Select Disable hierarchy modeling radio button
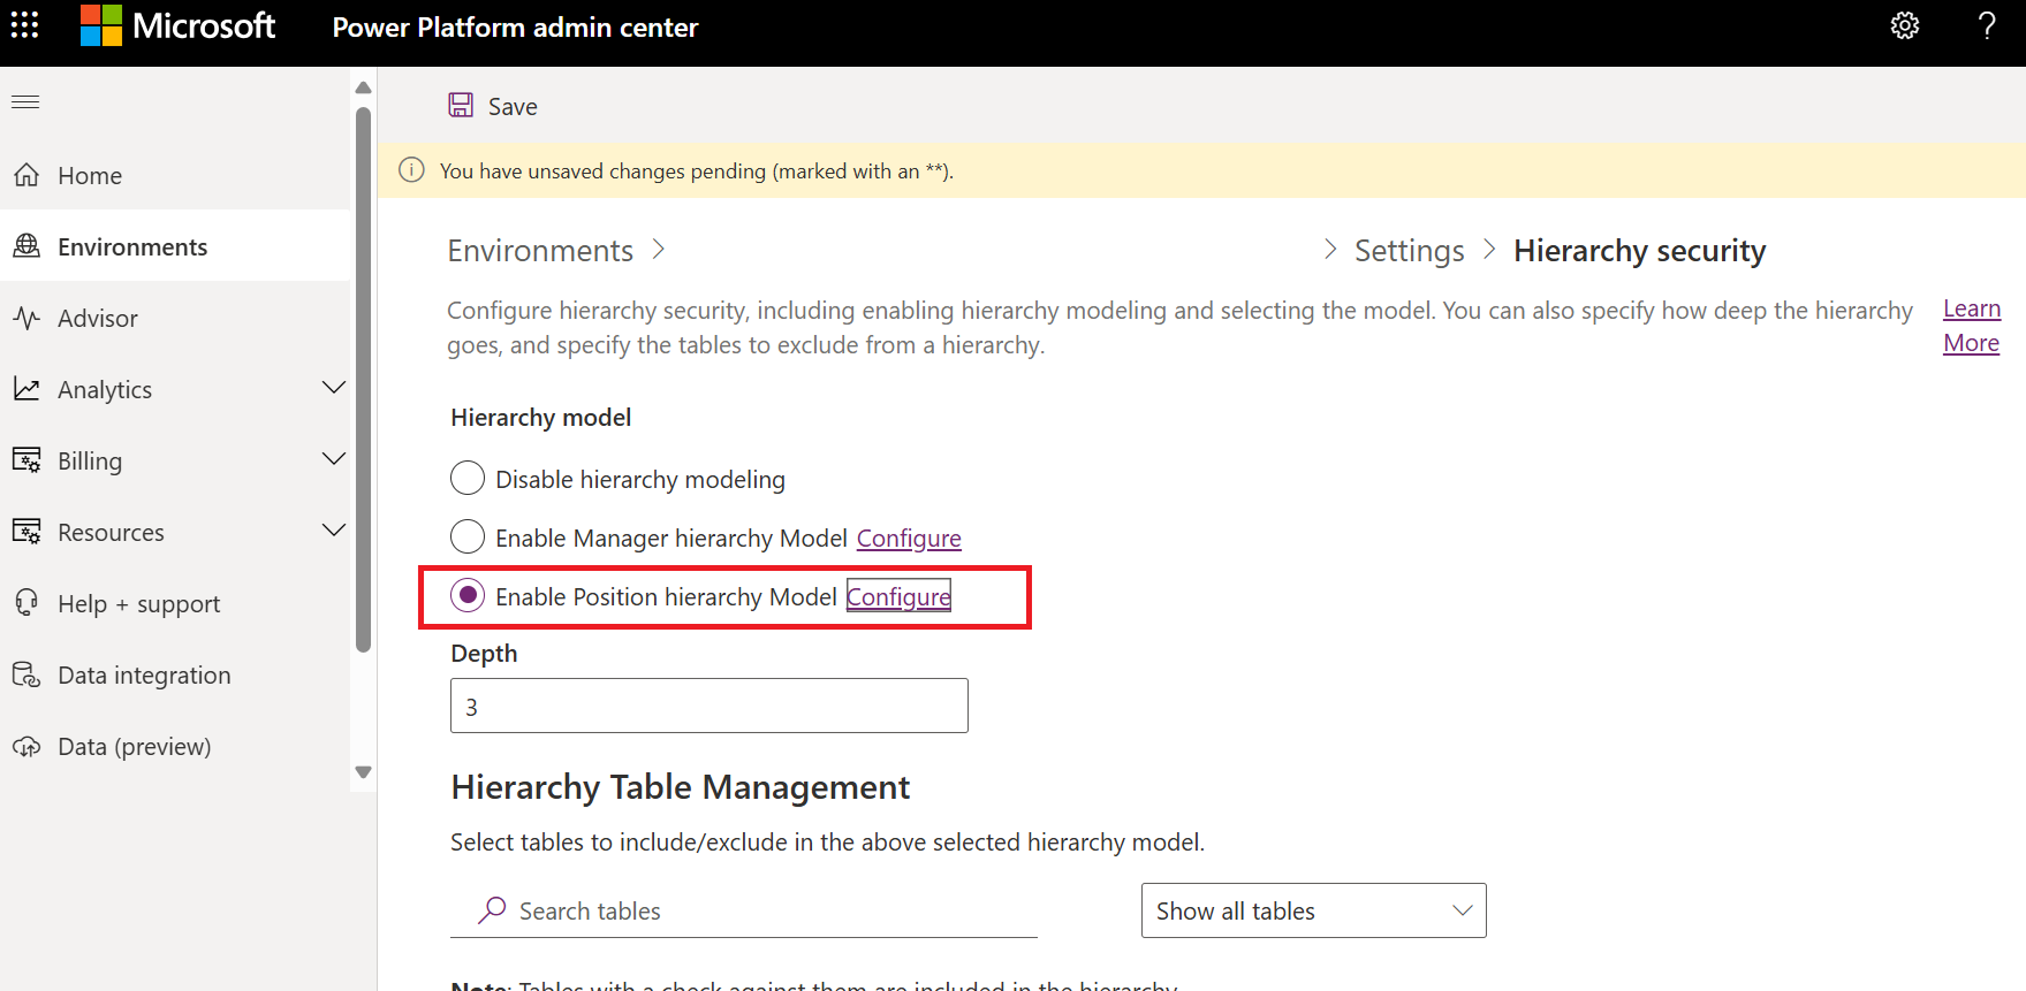 coord(467,478)
